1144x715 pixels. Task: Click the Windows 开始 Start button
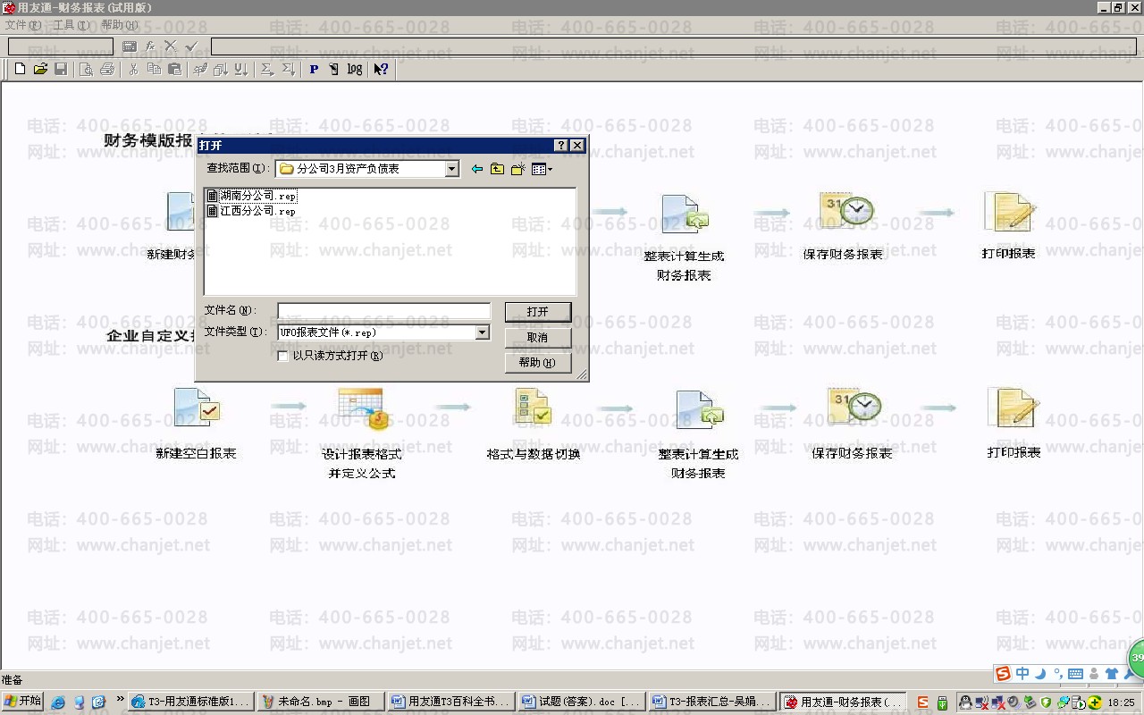click(x=22, y=702)
